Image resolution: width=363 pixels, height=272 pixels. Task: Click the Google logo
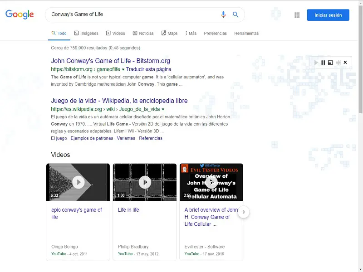[20, 15]
